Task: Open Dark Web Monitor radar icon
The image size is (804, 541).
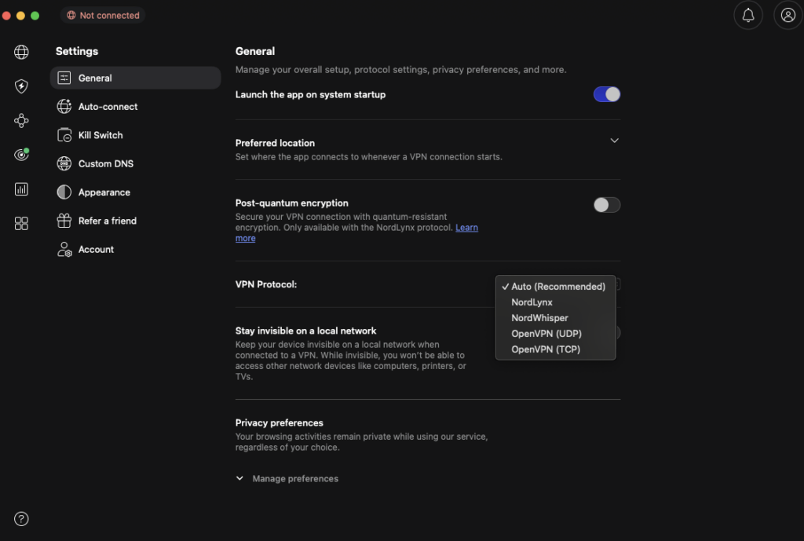Action: click(x=21, y=155)
